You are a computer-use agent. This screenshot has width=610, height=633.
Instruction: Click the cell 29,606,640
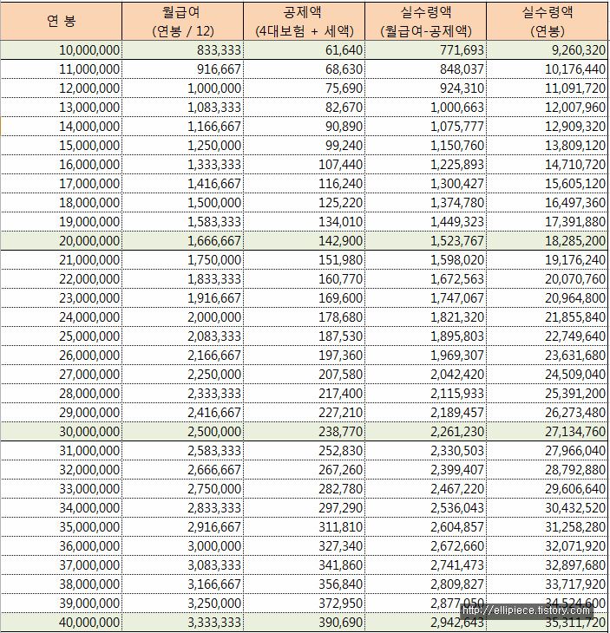(548, 489)
